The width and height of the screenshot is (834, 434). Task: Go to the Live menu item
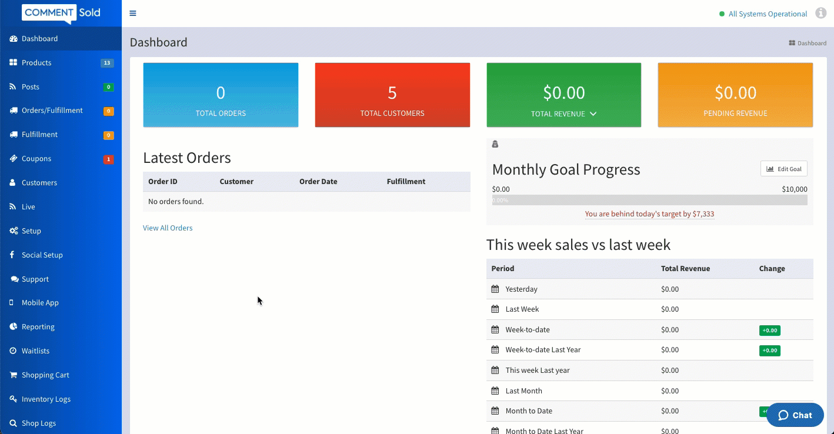pos(28,207)
